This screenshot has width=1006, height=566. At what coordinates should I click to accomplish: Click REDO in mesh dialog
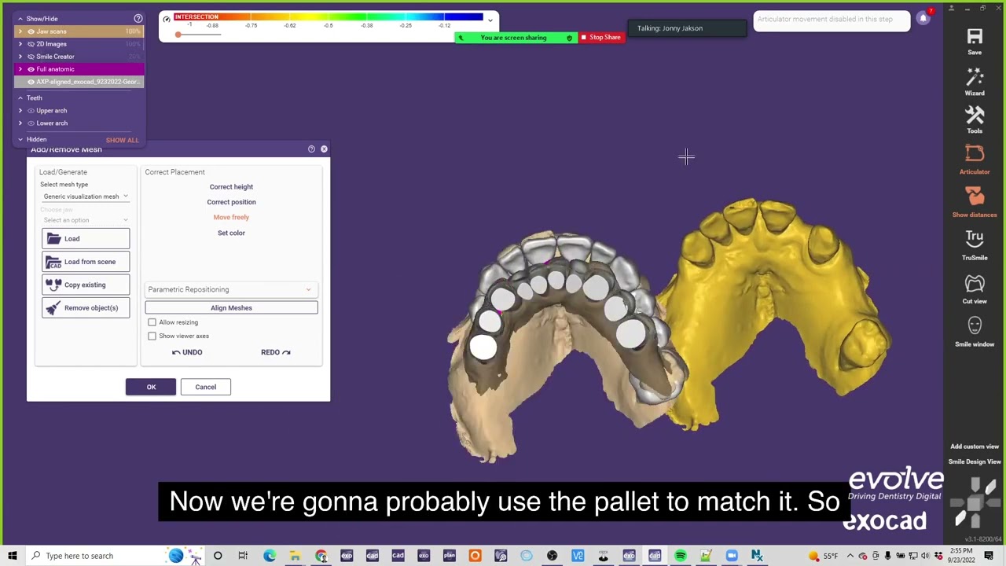click(276, 352)
